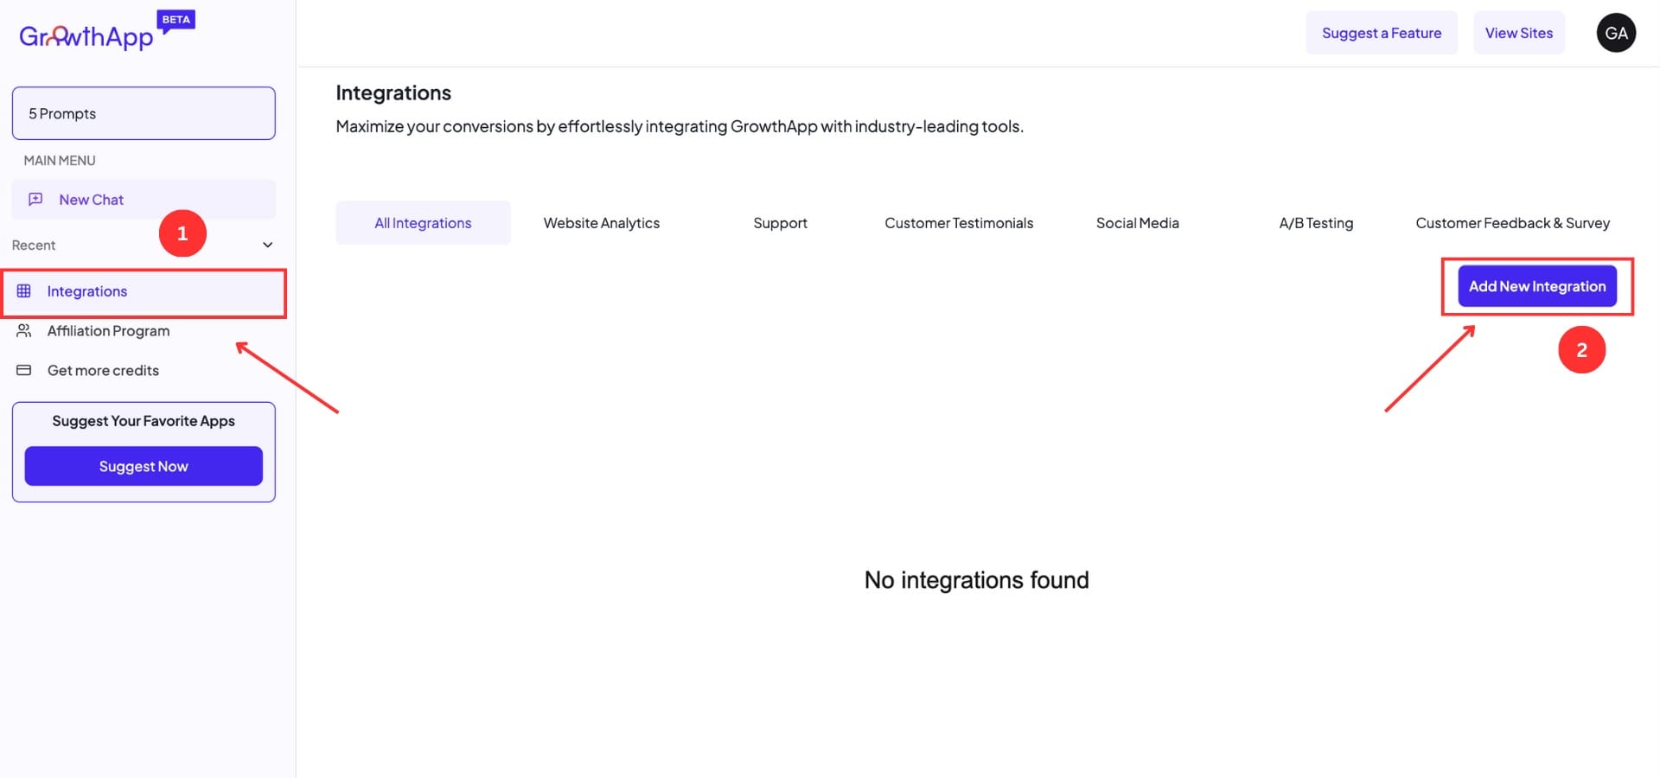Image resolution: width=1660 pixels, height=778 pixels.
Task: Click the Get more credits card icon
Action: [x=24, y=371]
